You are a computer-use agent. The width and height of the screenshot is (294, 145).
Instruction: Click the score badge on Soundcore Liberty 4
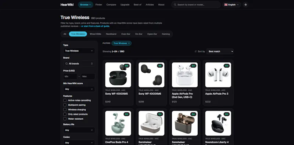(226, 114)
